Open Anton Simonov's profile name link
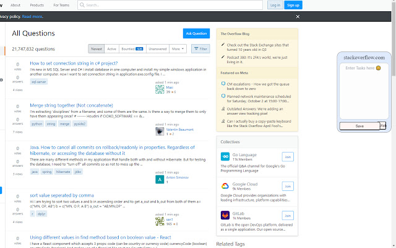 178,177
